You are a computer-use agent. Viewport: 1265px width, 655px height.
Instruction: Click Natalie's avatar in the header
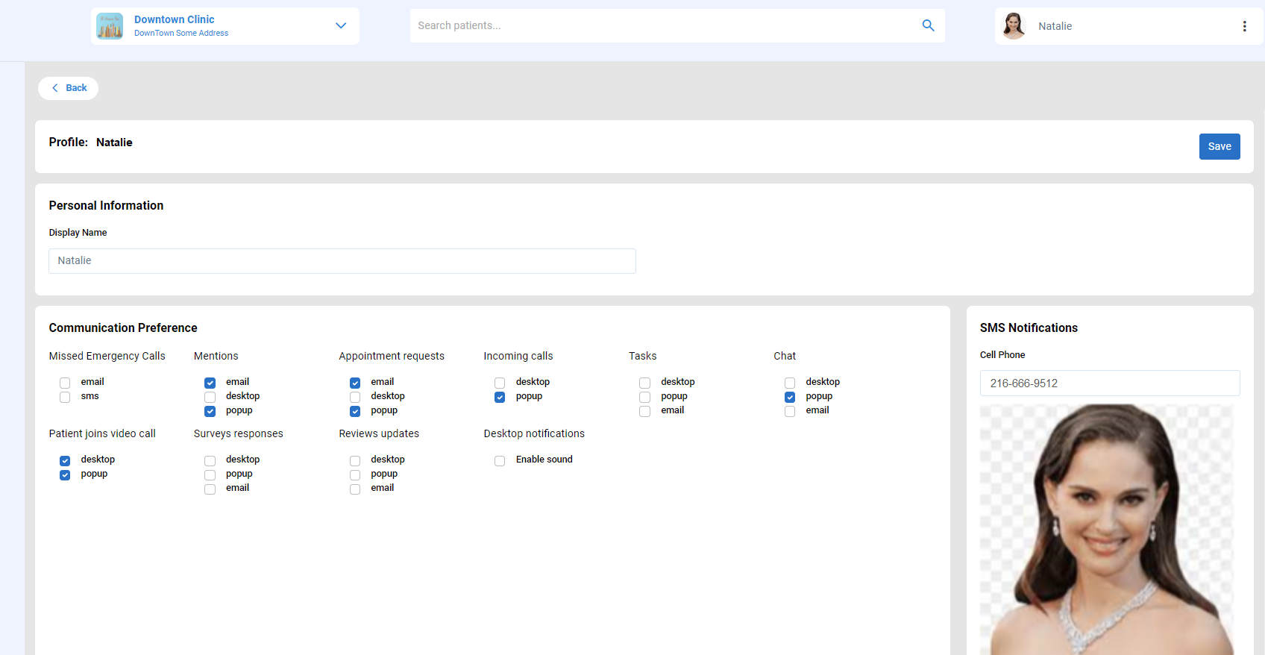pyautogui.click(x=1013, y=26)
